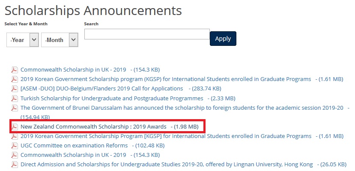Click PDF icon for New Zealand Commonwealth Scholarship
The image size is (355, 171).
point(15,127)
